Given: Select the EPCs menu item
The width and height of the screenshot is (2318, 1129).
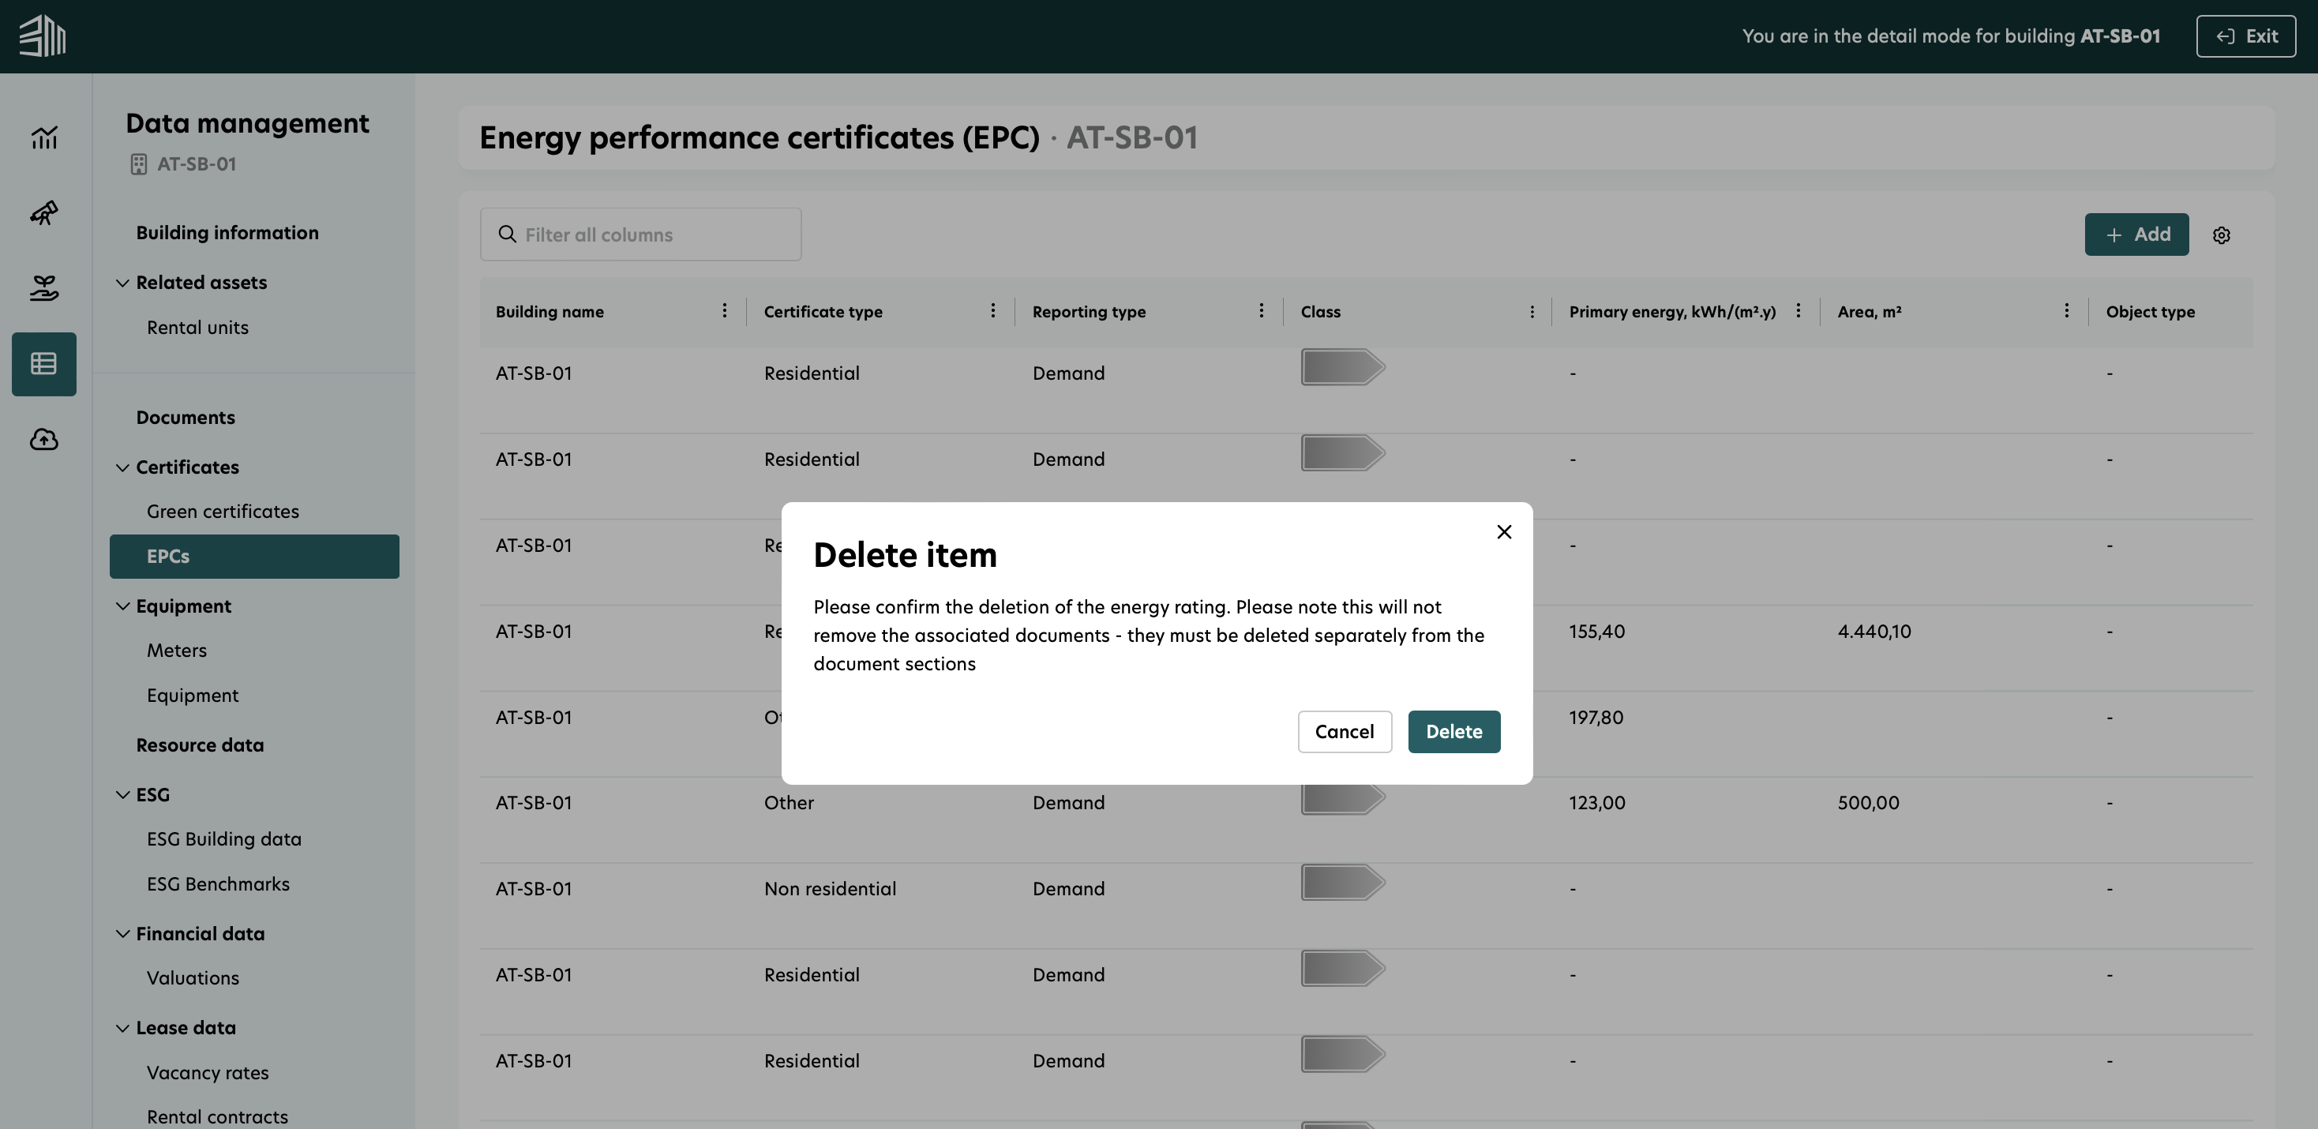Looking at the screenshot, I should (253, 556).
